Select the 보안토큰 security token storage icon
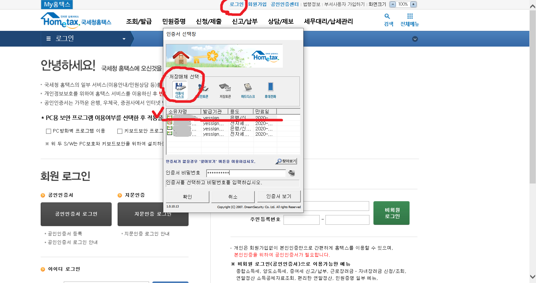 (x=203, y=90)
